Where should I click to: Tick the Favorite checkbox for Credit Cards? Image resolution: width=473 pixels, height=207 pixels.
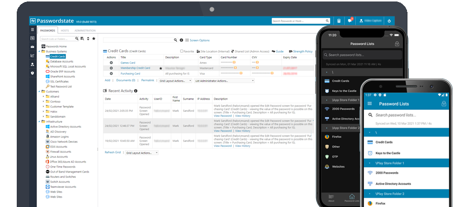[x=182, y=51]
